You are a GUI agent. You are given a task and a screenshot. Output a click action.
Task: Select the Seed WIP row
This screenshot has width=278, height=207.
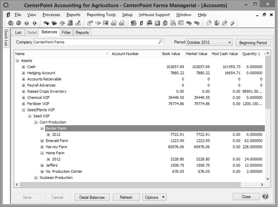tap(139, 116)
